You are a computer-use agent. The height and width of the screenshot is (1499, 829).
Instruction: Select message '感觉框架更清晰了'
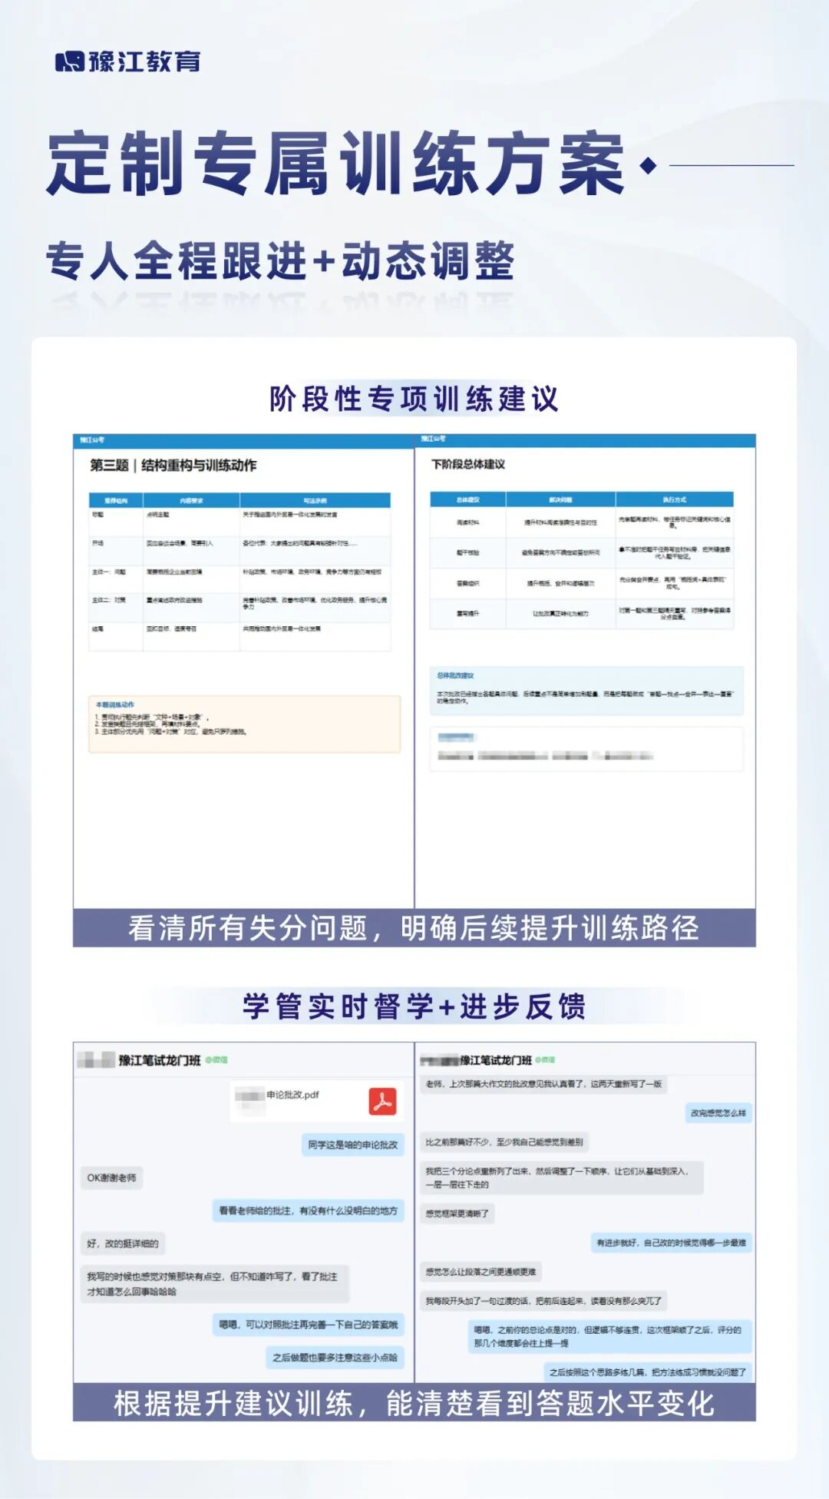(457, 1214)
